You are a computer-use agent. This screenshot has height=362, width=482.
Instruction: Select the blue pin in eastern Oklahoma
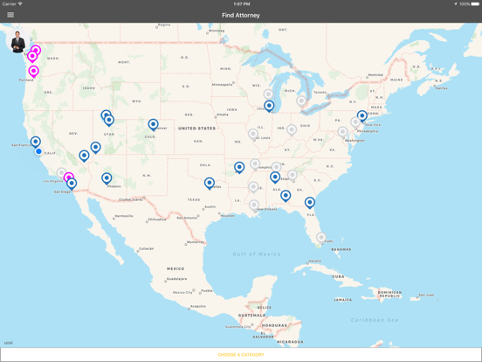pos(239,168)
